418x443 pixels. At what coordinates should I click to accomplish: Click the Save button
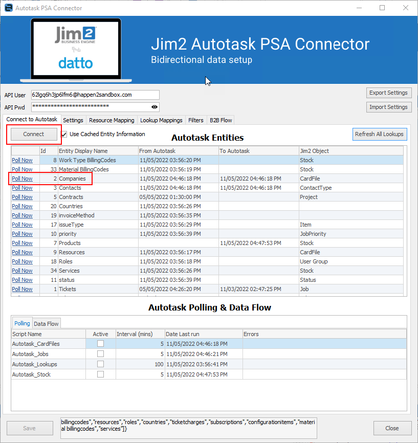tap(29, 428)
